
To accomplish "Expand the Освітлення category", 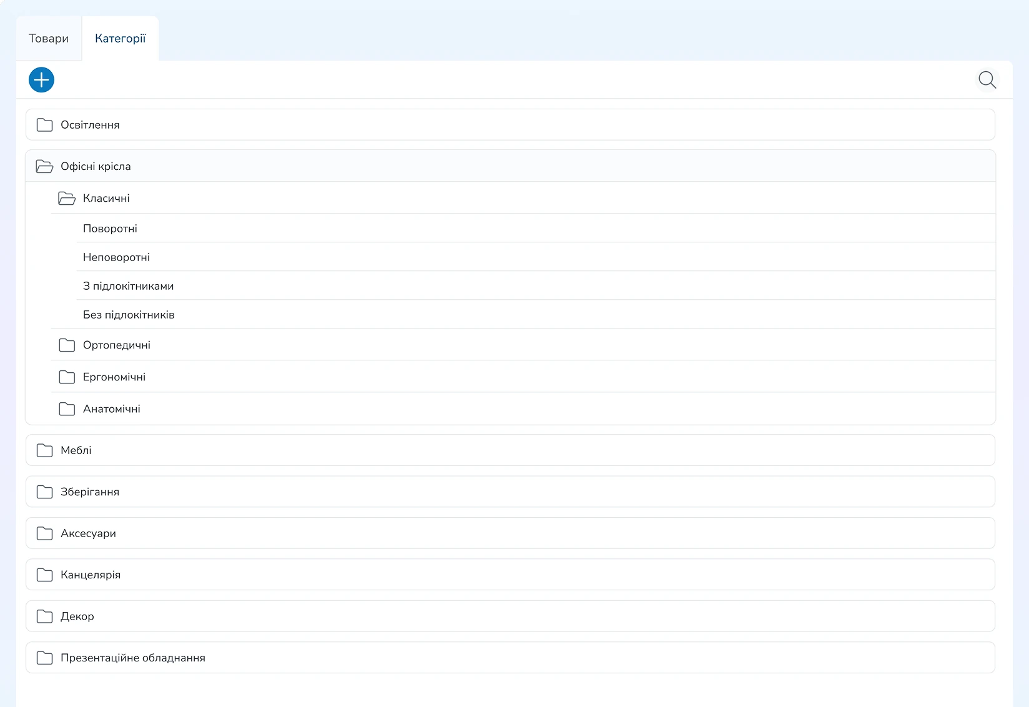I will click(510, 125).
